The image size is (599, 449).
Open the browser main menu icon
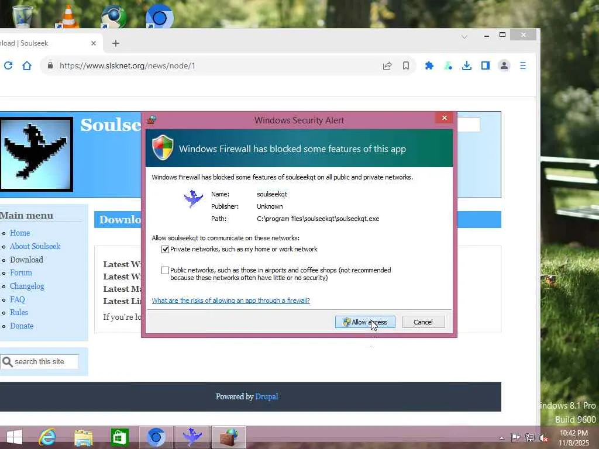[x=523, y=65]
